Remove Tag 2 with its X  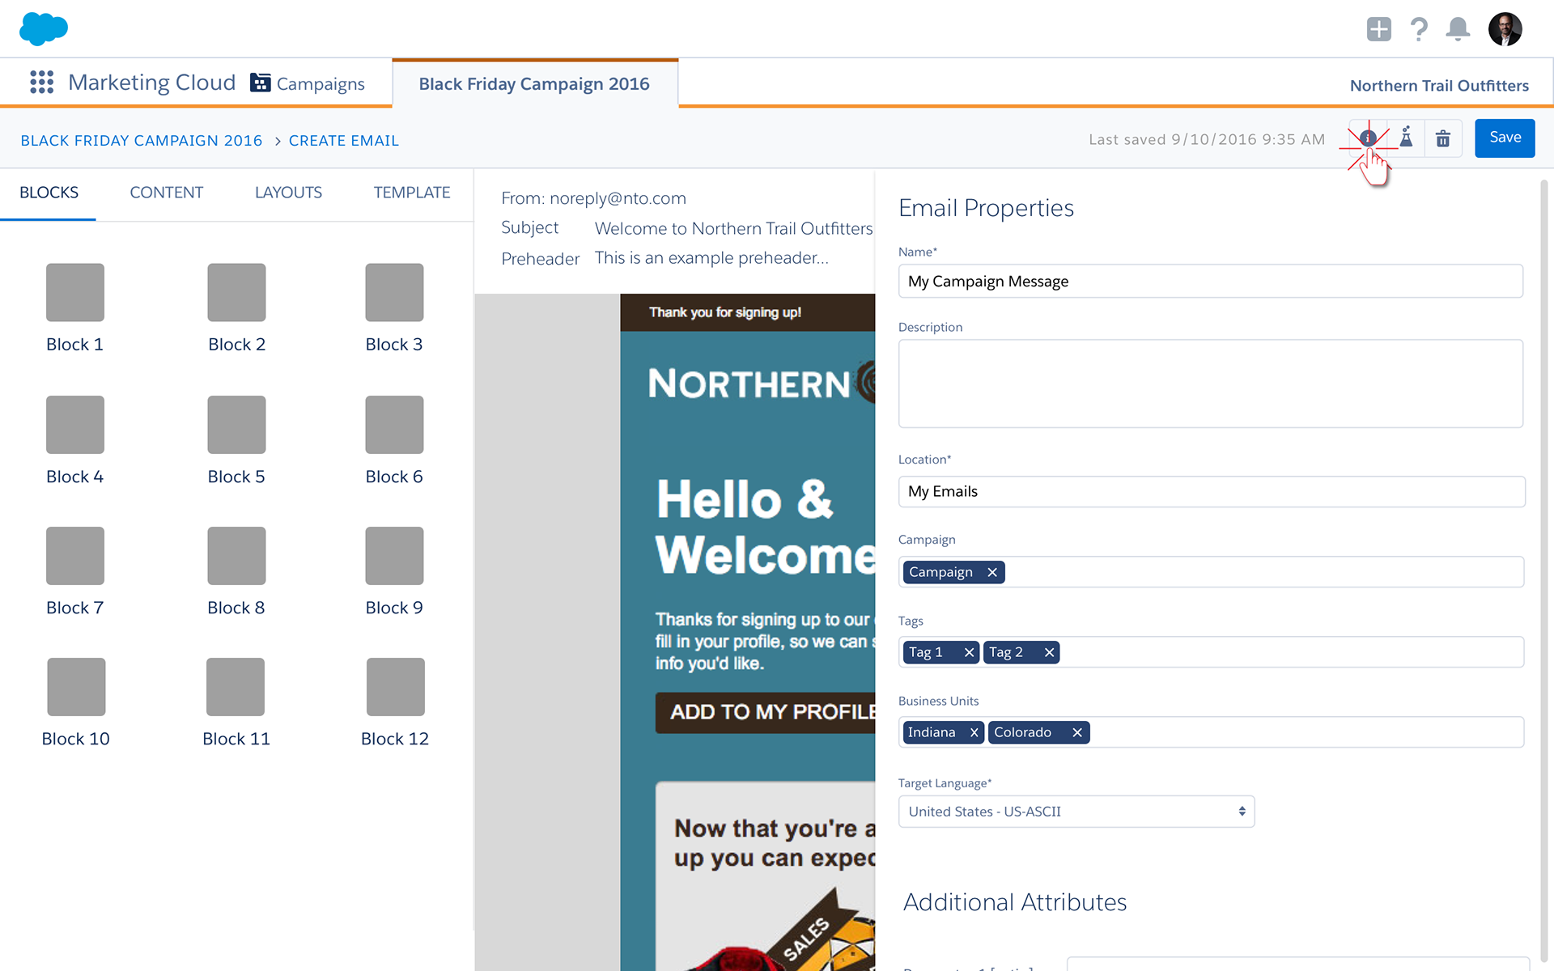1049,652
